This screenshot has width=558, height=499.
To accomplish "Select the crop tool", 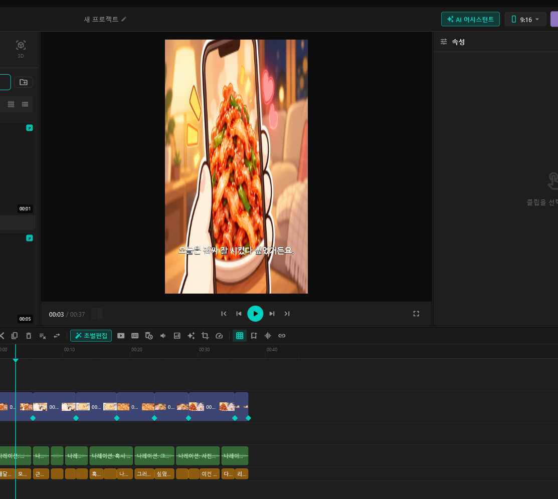I will (205, 336).
